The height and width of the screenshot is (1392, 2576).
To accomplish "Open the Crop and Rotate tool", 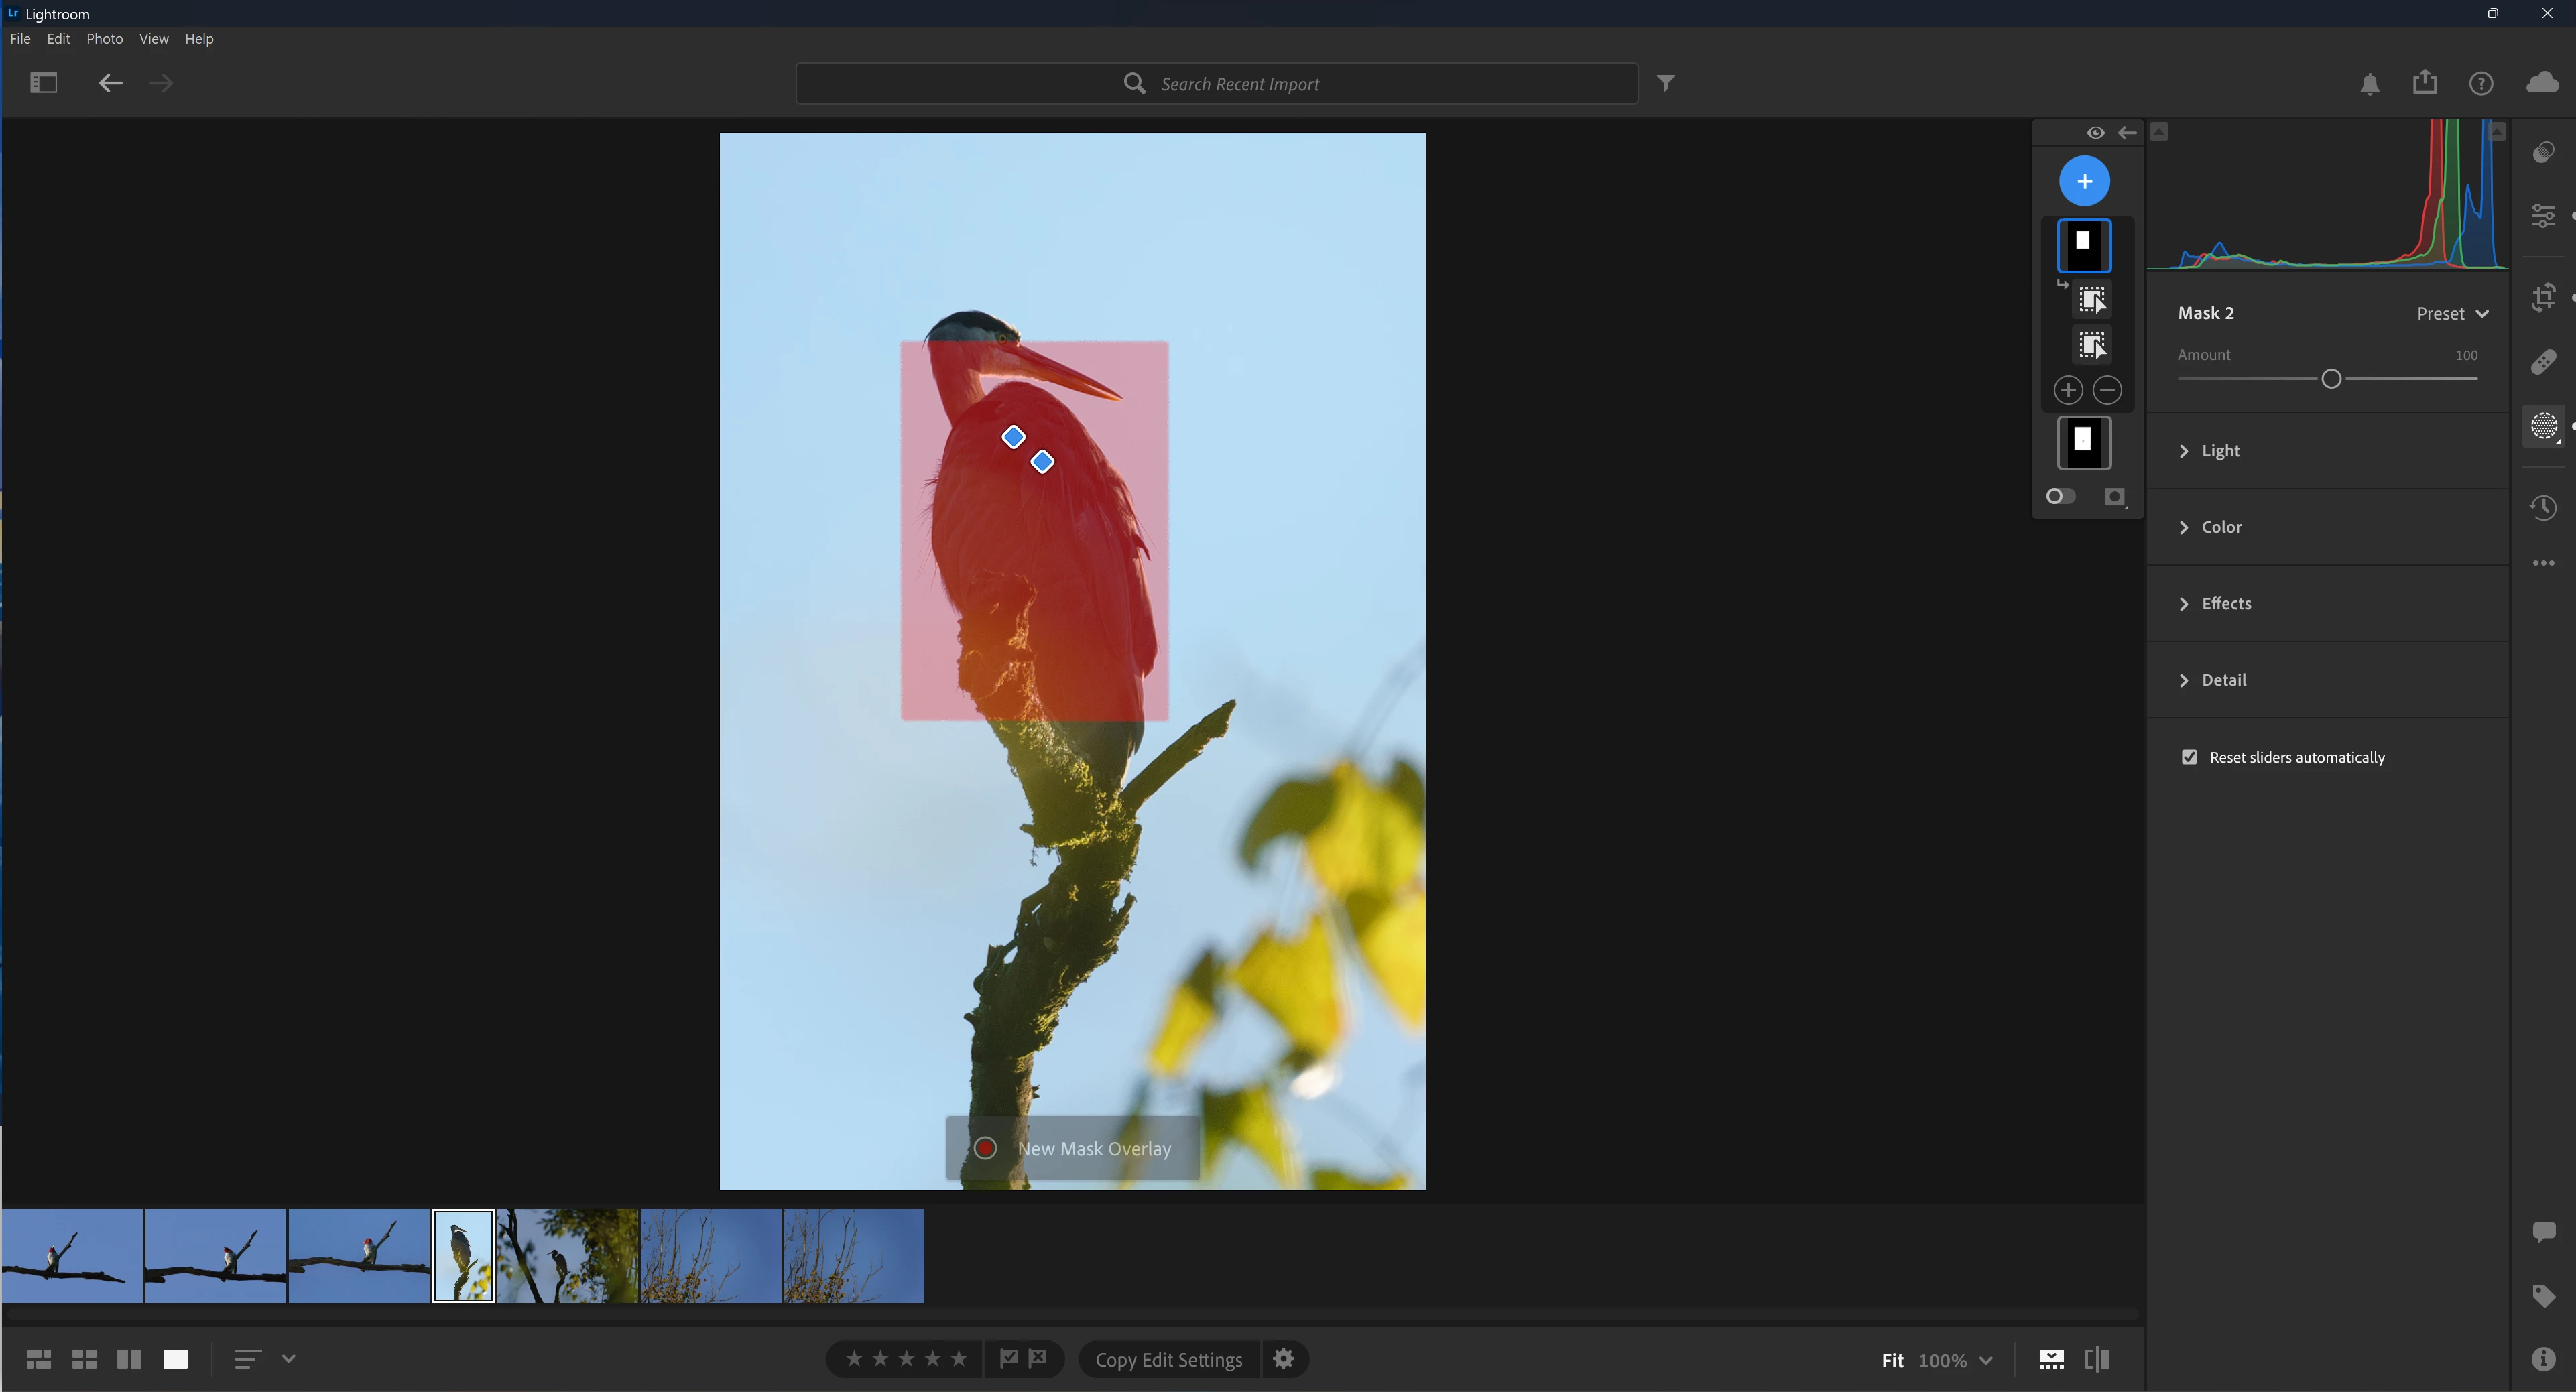I will click(x=2543, y=298).
